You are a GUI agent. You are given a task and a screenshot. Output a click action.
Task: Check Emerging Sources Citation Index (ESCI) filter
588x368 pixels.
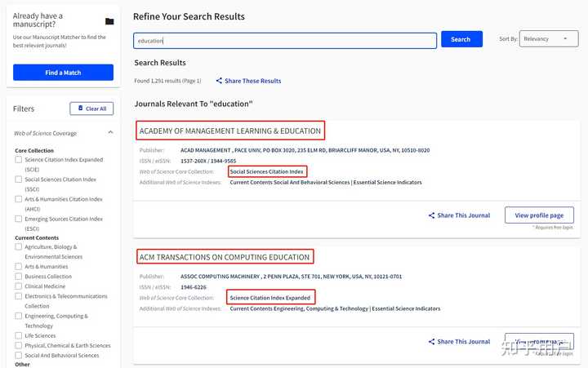[18, 219]
